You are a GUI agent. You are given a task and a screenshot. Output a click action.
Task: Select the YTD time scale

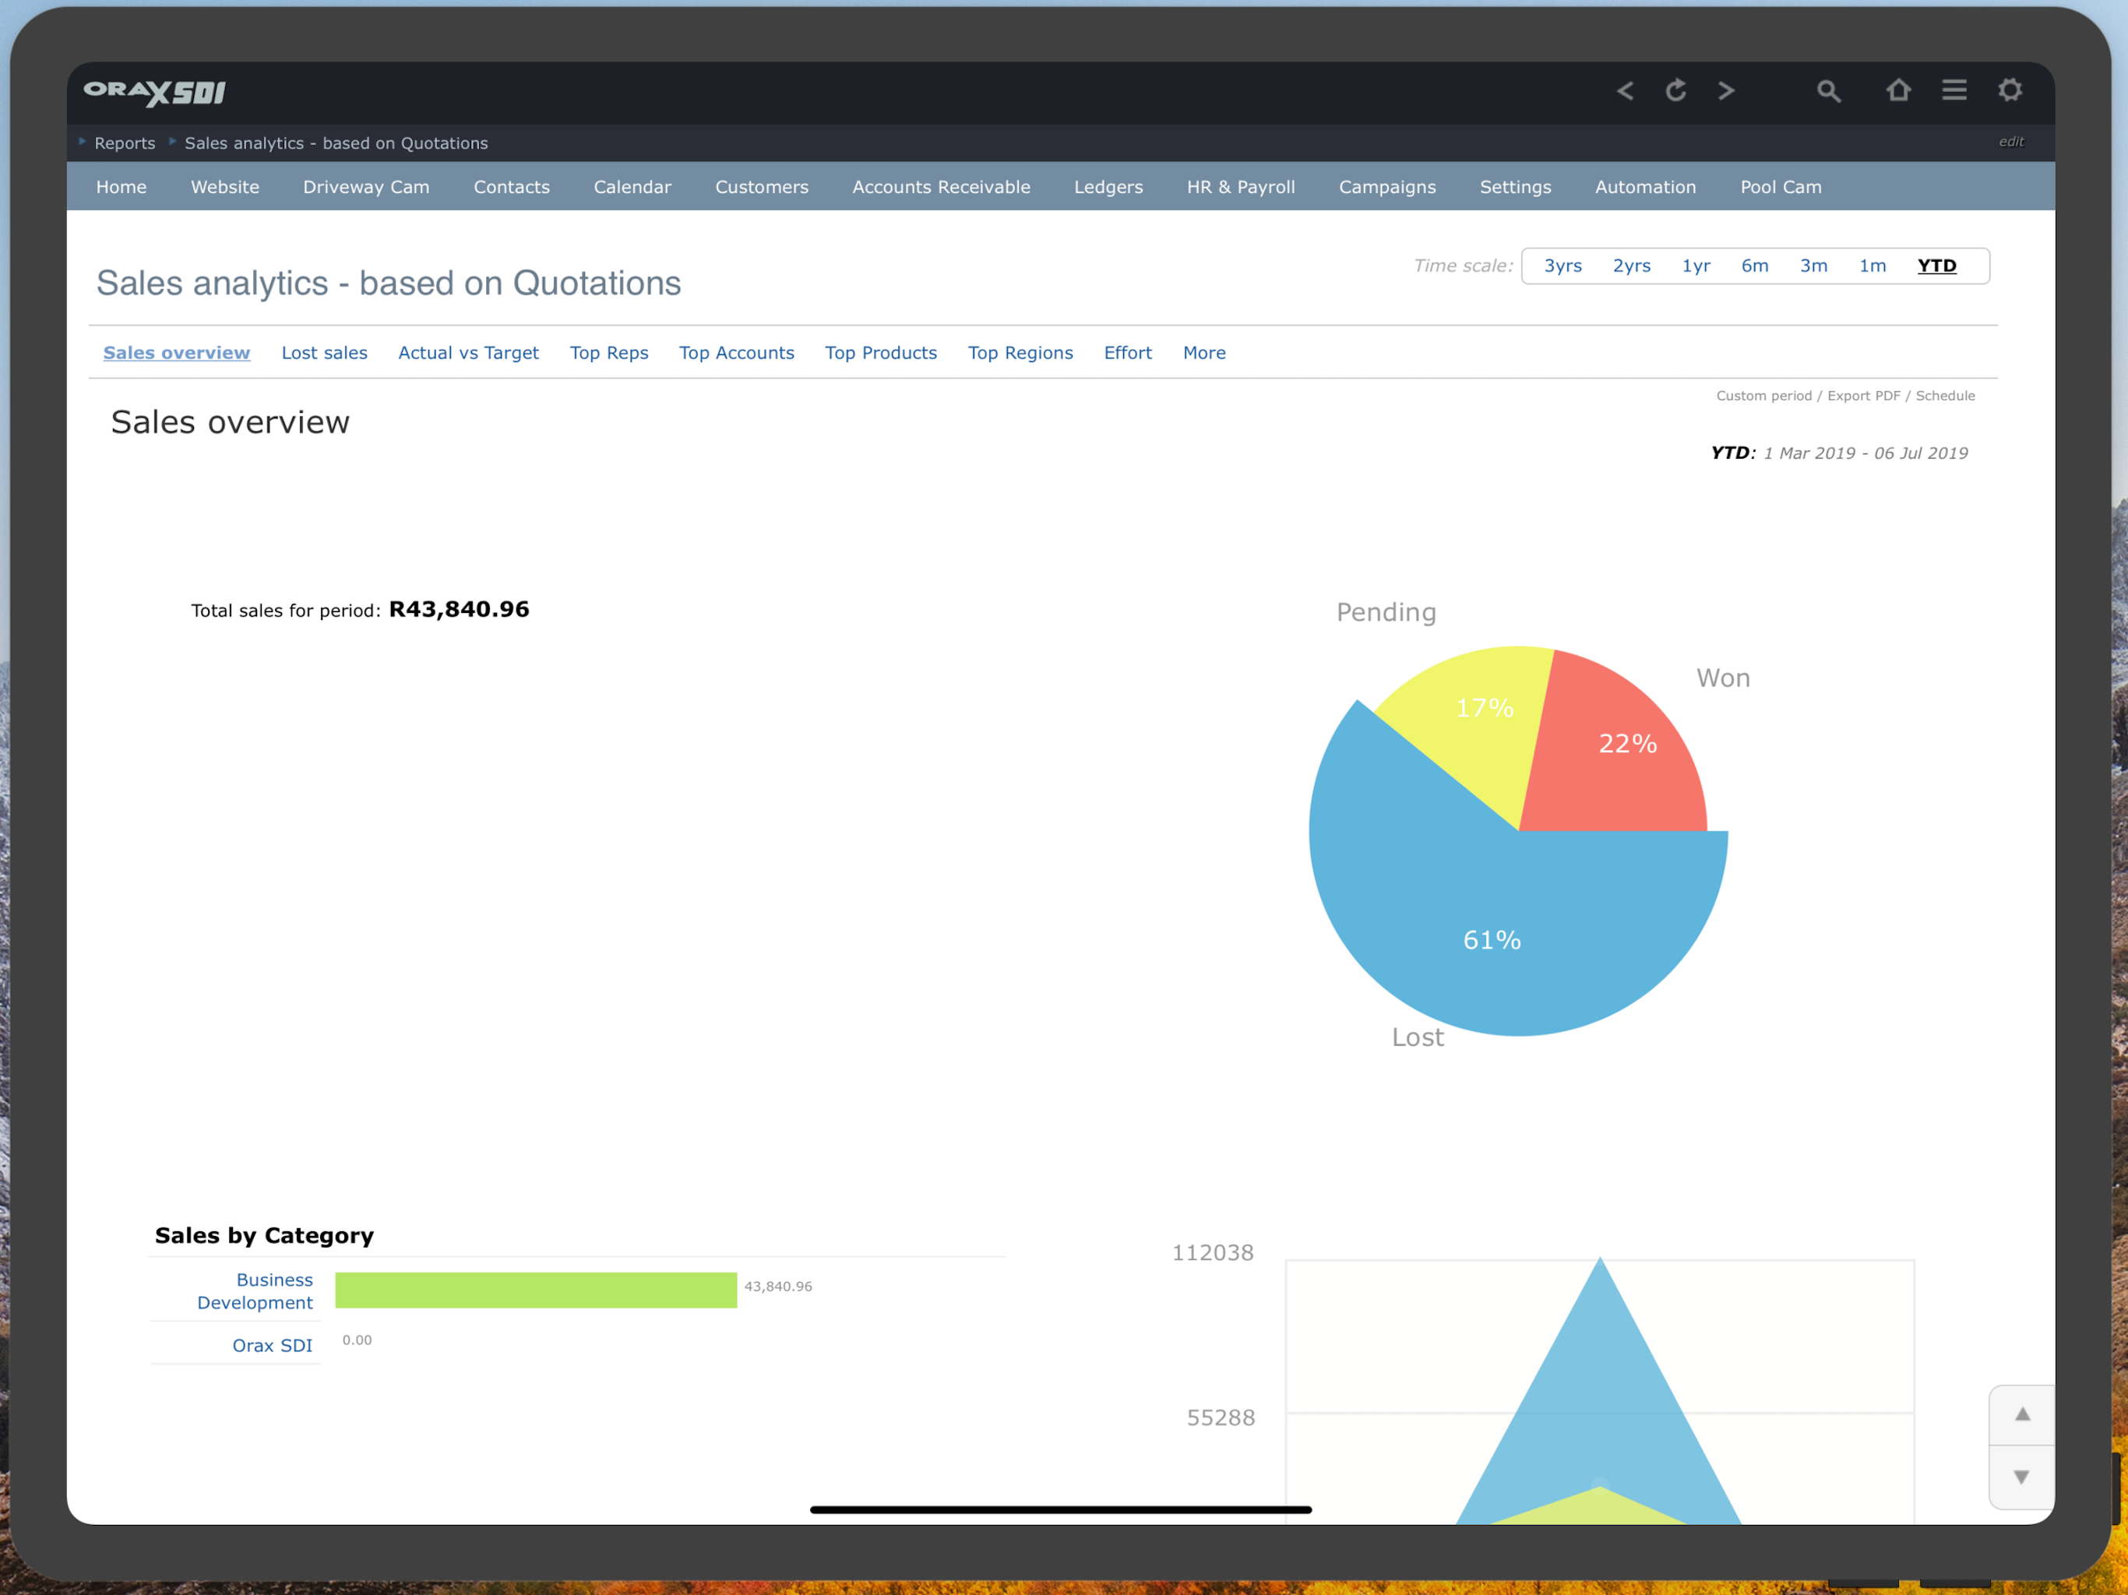click(x=1936, y=266)
